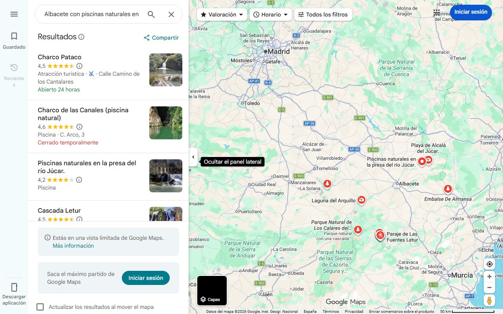The height and width of the screenshot is (314, 503).
Task: Open the Google apps grid icon
Action: pyautogui.click(x=437, y=12)
